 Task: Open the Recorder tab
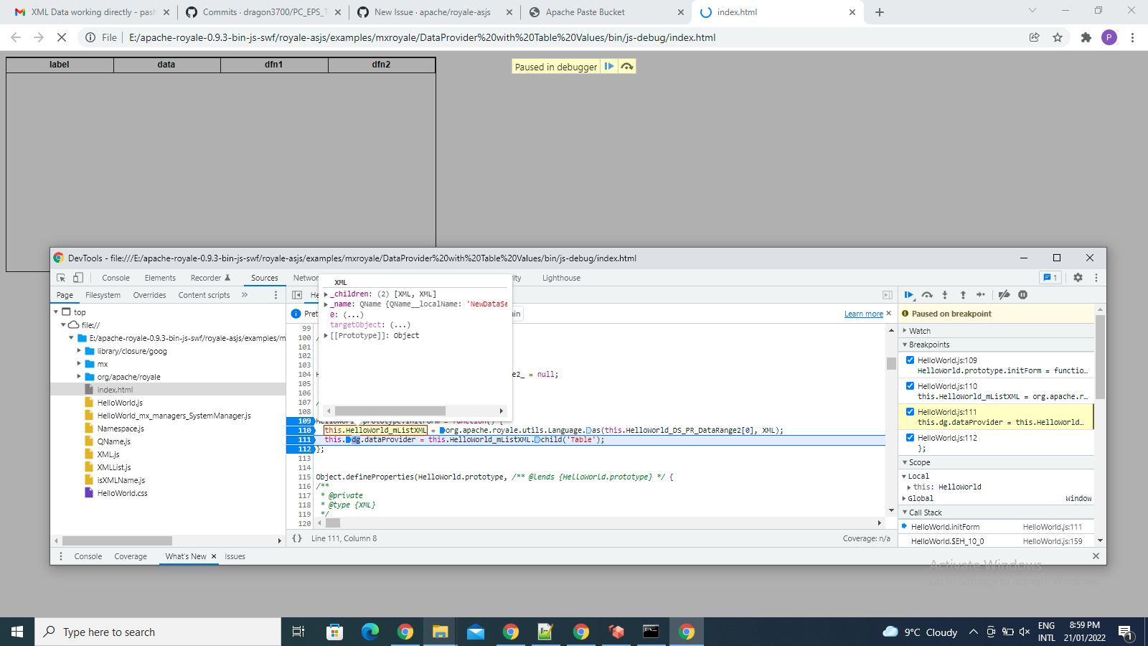pos(210,278)
